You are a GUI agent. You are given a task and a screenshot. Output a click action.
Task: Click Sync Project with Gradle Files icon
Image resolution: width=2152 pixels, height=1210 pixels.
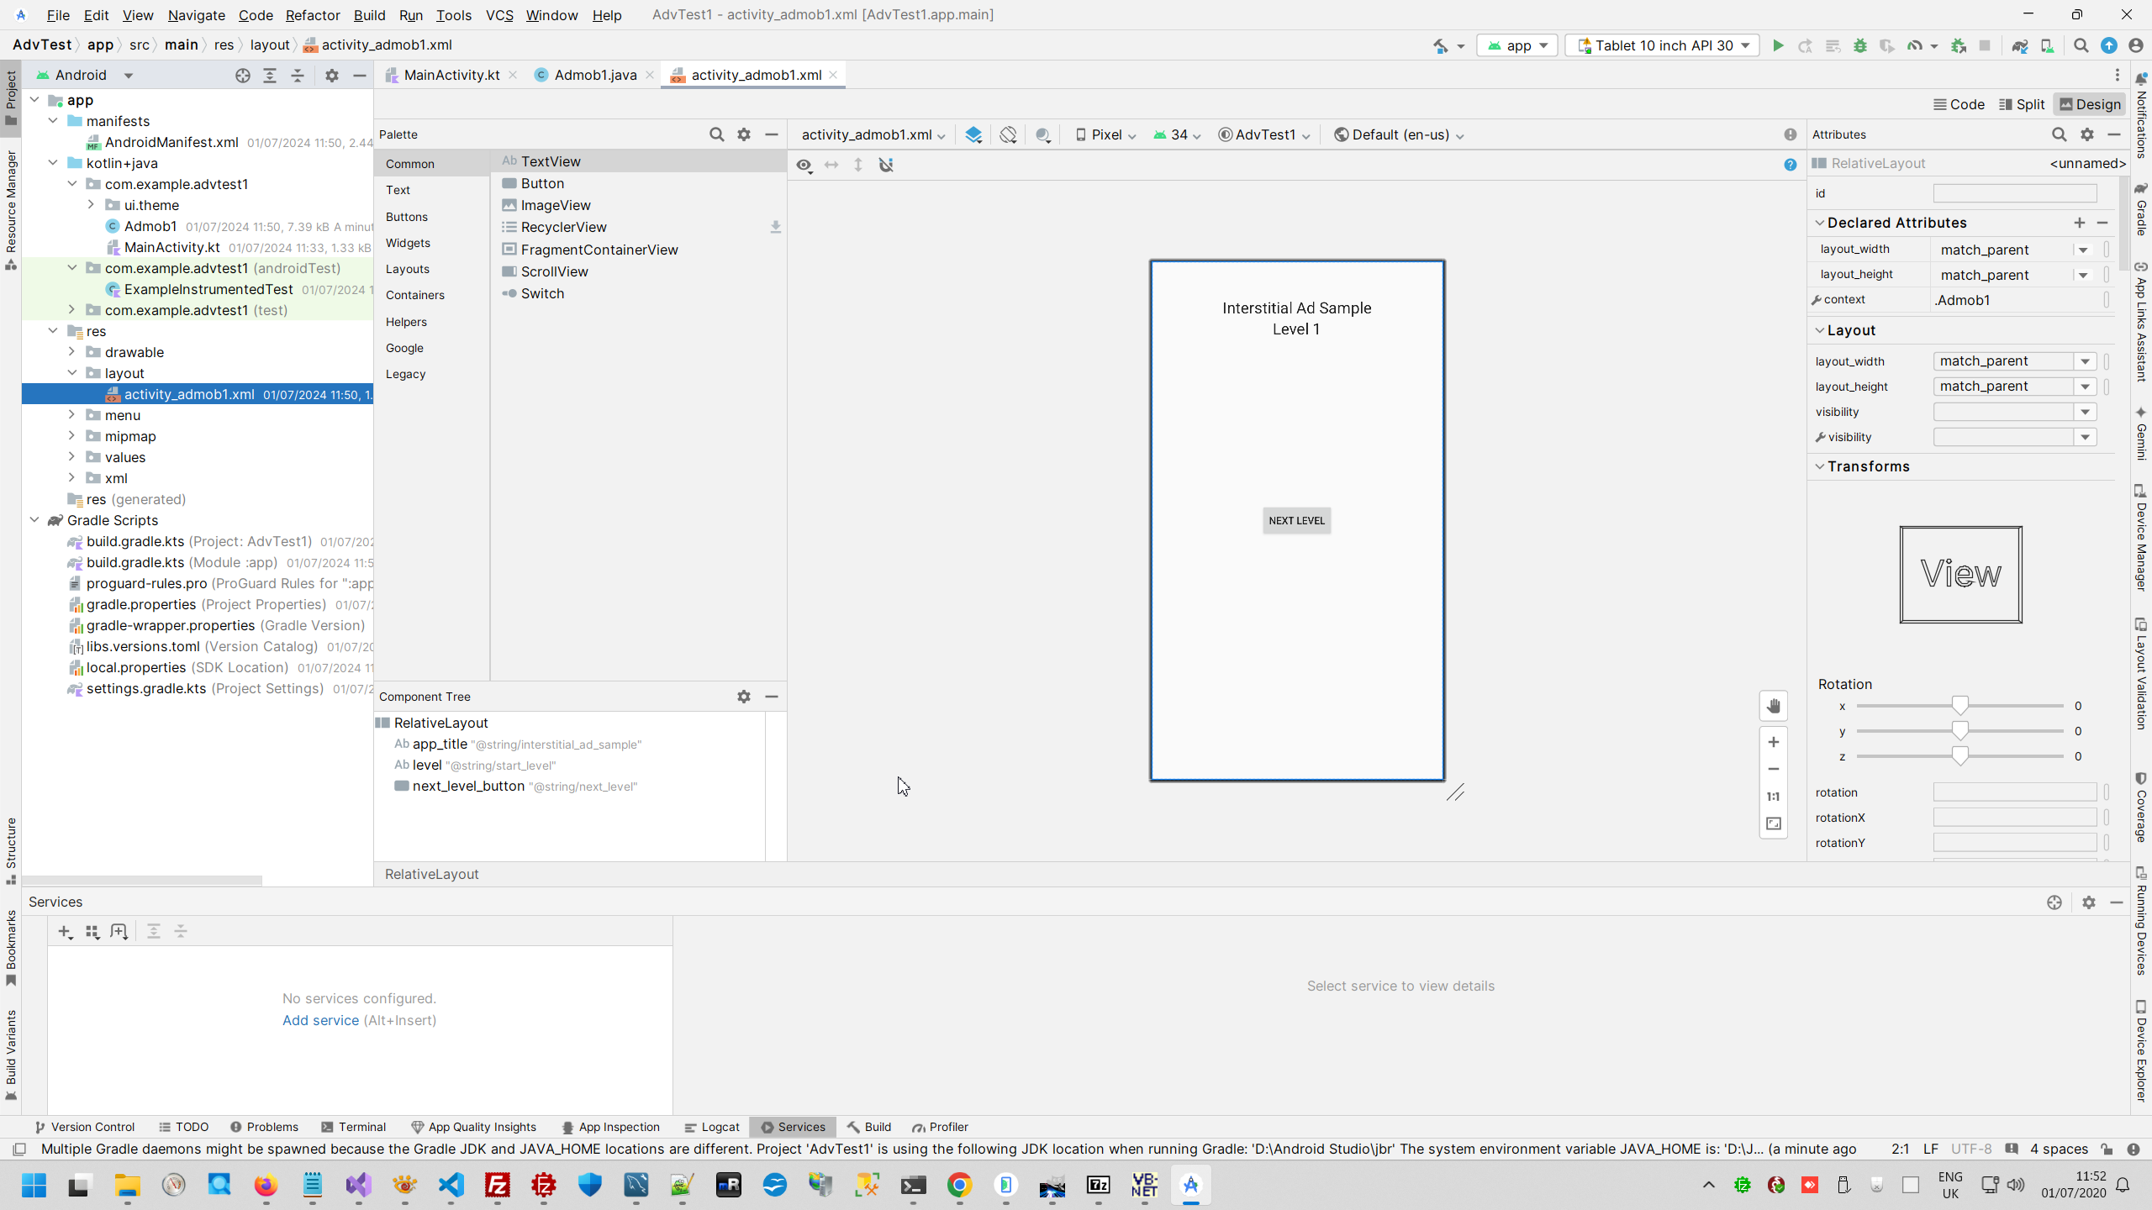point(2019,45)
